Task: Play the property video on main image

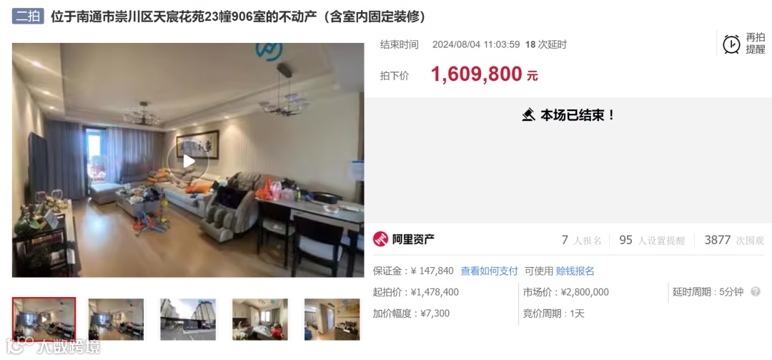Action: [x=188, y=161]
